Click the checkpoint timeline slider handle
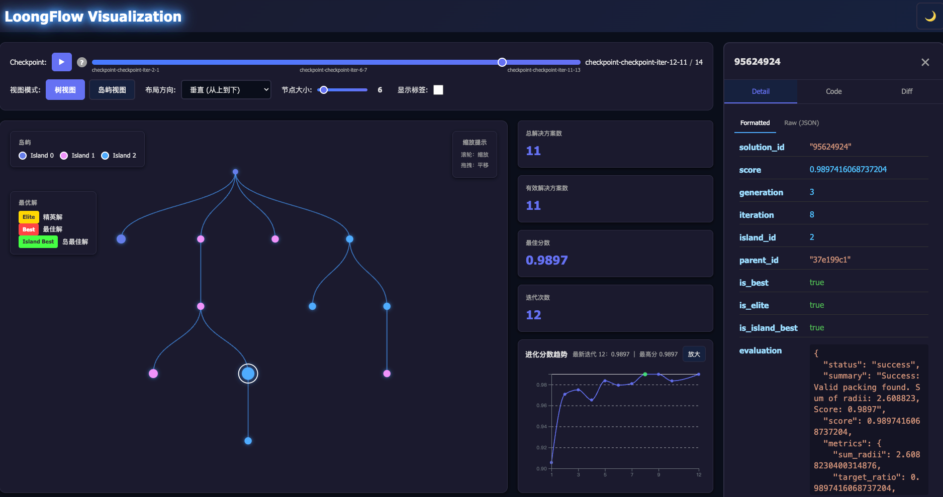This screenshot has width=943, height=497. pos(501,62)
